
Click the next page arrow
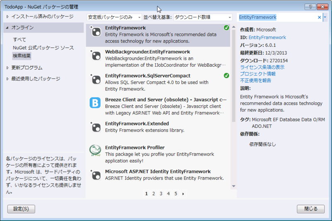pos(183,194)
